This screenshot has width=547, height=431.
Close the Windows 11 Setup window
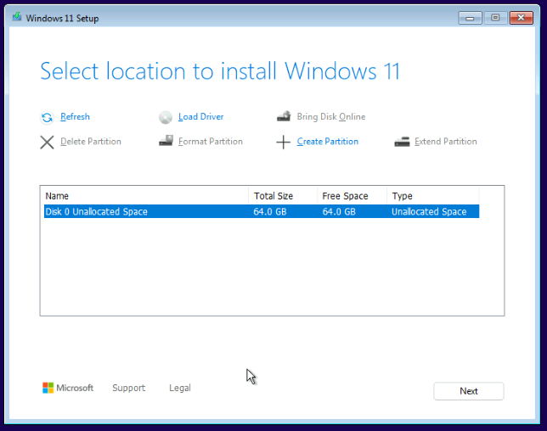point(522,18)
